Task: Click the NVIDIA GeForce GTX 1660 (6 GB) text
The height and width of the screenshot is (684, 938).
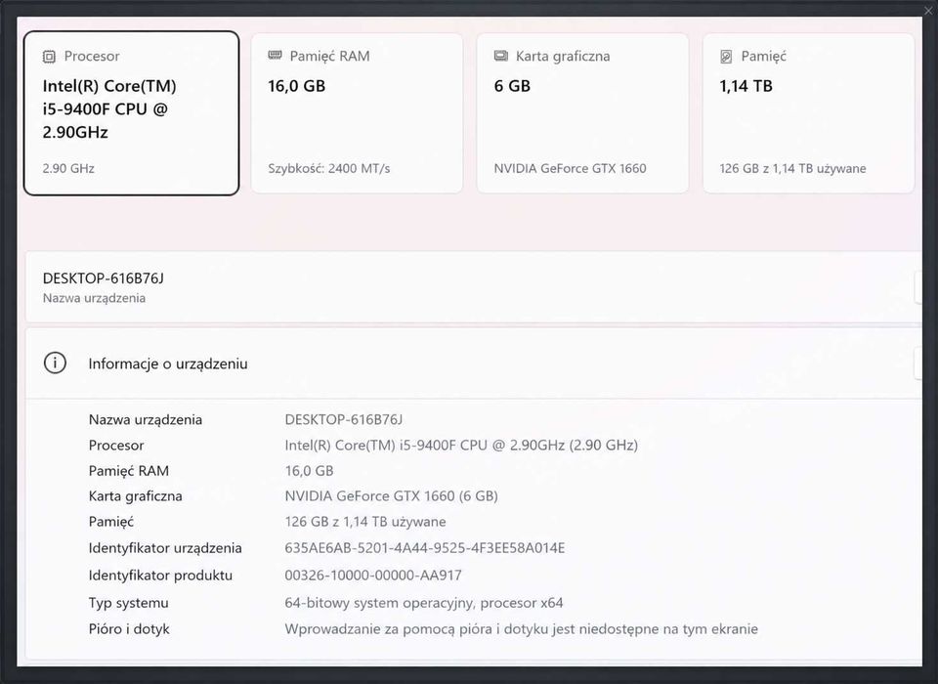Action: click(391, 495)
